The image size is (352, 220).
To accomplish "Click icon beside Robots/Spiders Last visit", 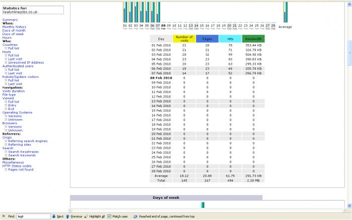I will click(6, 84).
